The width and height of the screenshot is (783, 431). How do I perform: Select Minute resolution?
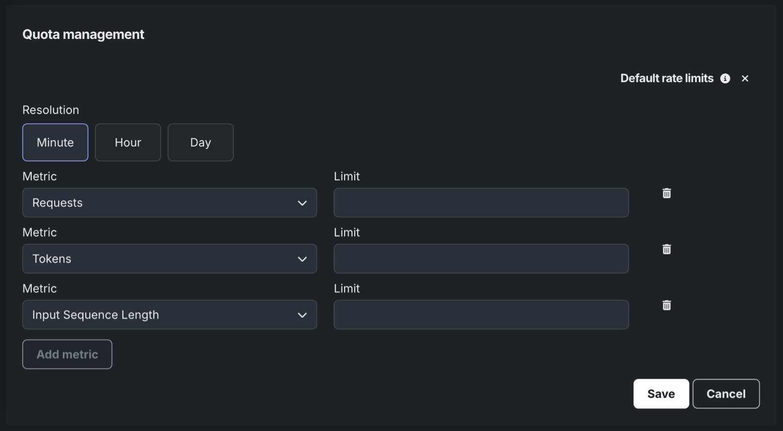pos(55,142)
